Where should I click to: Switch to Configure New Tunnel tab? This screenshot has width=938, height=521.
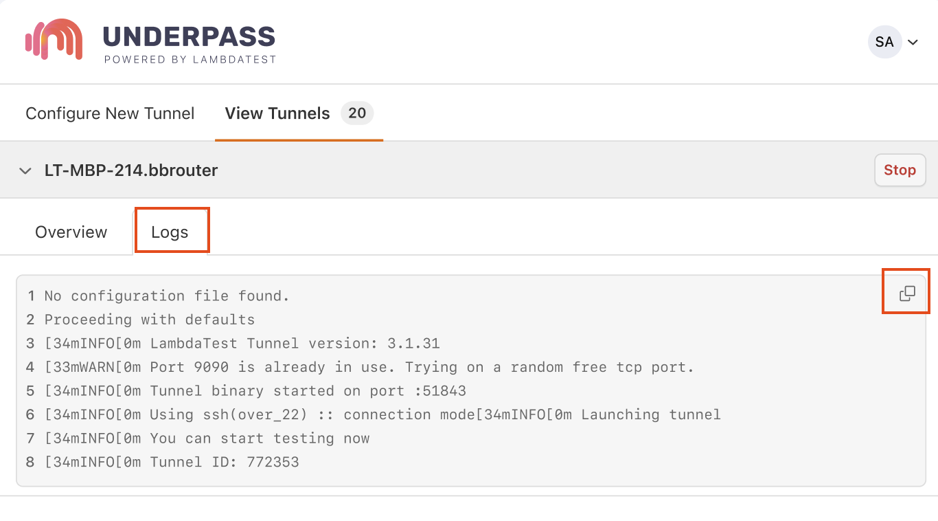[x=110, y=113]
